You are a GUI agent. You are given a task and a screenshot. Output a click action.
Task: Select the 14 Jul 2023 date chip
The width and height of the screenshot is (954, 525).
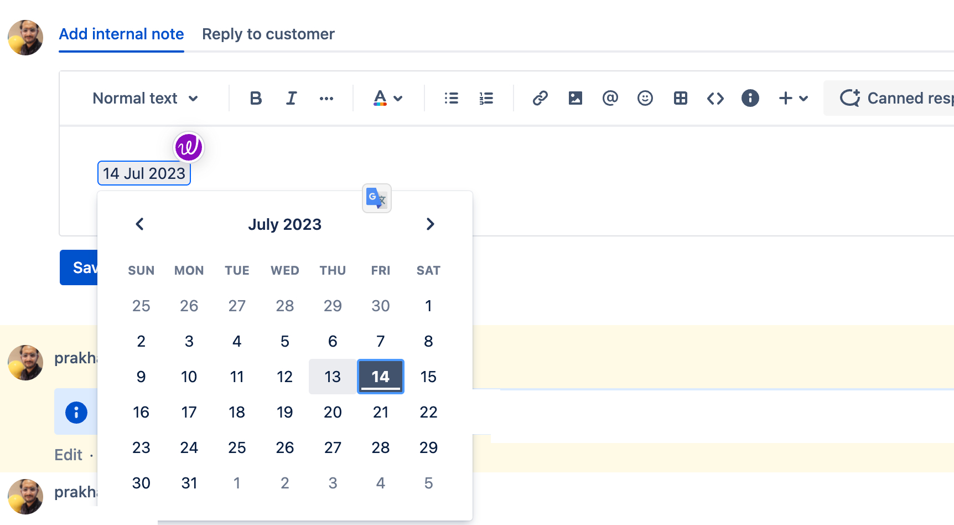click(144, 173)
